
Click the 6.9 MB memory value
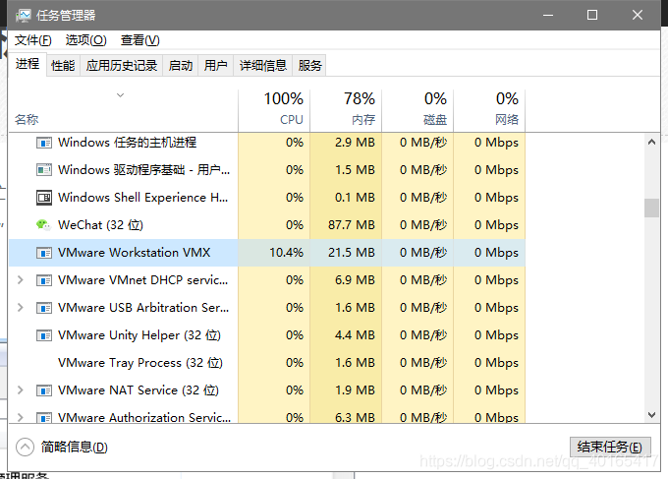(355, 279)
